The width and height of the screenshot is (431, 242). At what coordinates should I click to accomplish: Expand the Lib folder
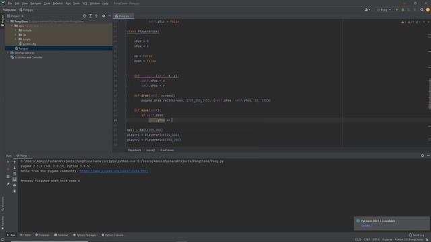click(x=15, y=35)
